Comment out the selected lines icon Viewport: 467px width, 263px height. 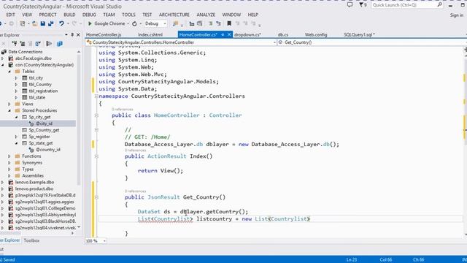(210, 23)
